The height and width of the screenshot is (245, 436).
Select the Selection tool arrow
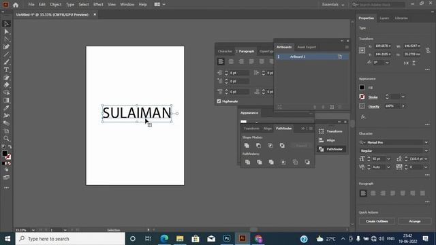coord(6,24)
